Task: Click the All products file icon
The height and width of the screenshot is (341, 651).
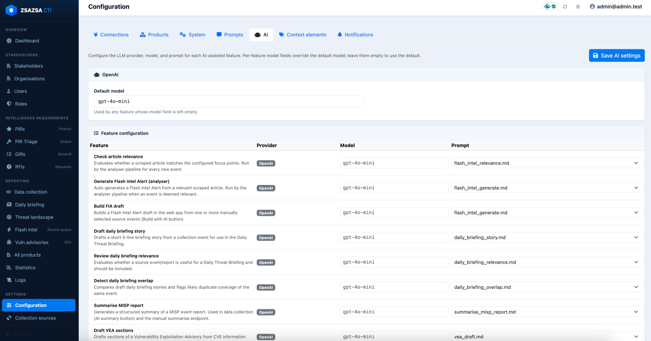Action: [9, 255]
